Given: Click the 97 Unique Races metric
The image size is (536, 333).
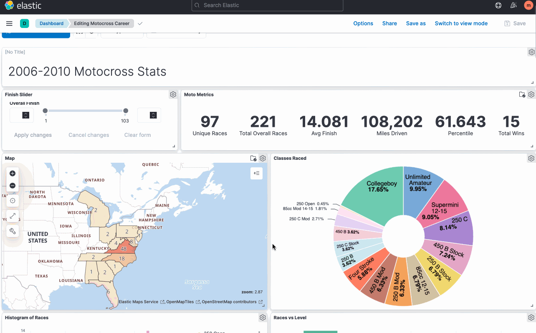Looking at the screenshot, I should tap(210, 125).
